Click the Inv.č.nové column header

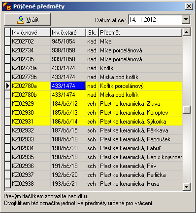[x=31, y=33]
